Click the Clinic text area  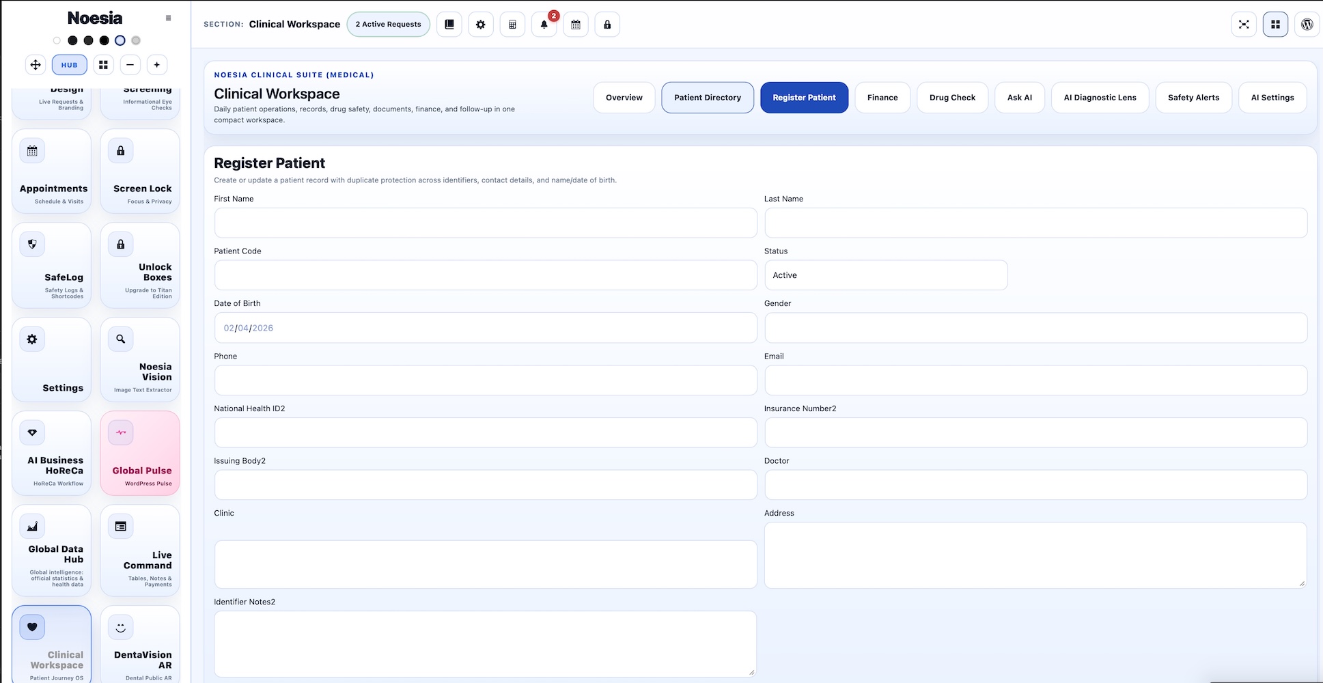[486, 564]
